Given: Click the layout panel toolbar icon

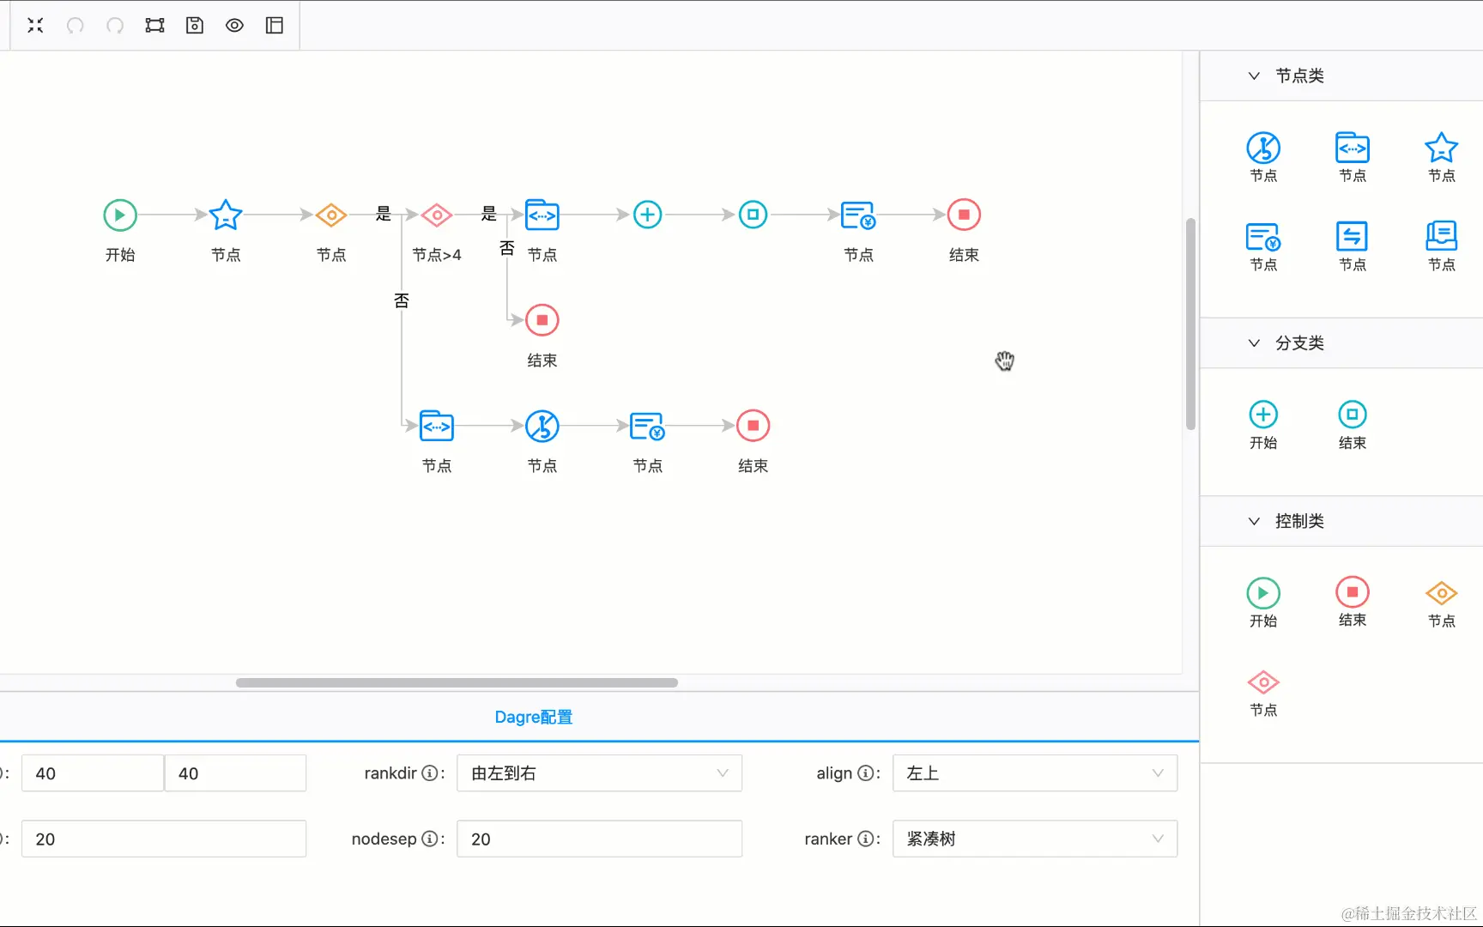Looking at the screenshot, I should (275, 26).
